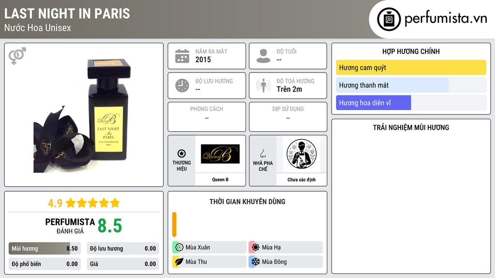This screenshot has height=278, width=495.
Task: Click the Độ phổ biến 0.00 score
Action: pos(44,264)
